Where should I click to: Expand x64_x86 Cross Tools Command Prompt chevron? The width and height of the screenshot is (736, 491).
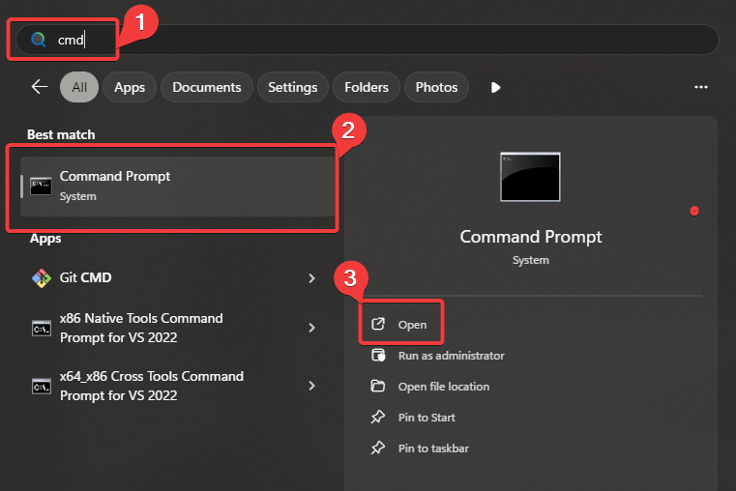pyautogui.click(x=311, y=386)
